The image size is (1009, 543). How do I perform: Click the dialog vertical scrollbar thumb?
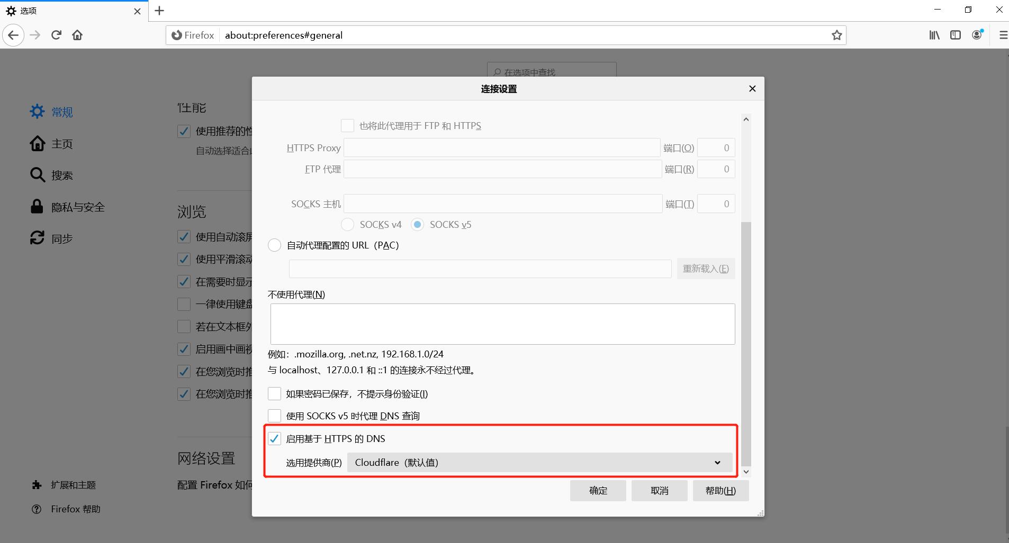pos(746,344)
